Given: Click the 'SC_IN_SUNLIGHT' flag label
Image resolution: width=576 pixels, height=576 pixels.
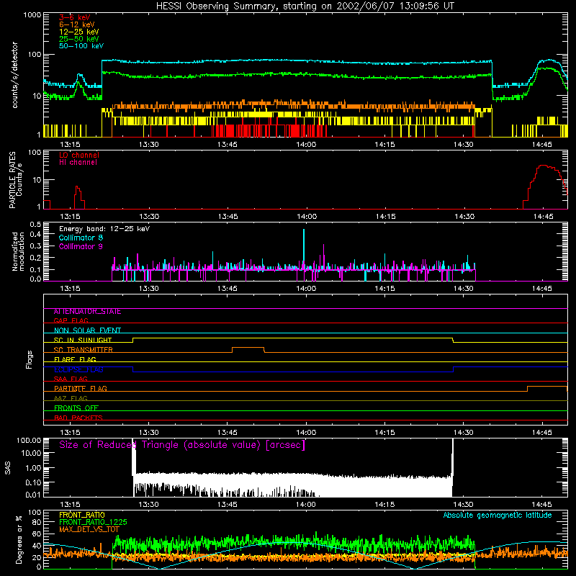Looking at the screenshot, I should click(x=83, y=340).
